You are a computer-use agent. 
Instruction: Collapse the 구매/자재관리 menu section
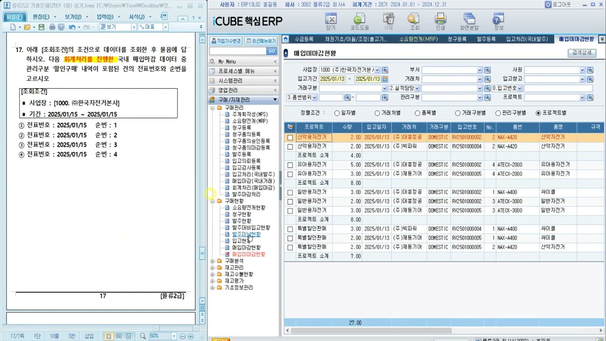244,99
